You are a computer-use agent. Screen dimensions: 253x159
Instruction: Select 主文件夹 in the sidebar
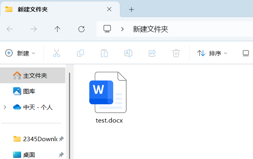pyautogui.click(x=33, y=75)
